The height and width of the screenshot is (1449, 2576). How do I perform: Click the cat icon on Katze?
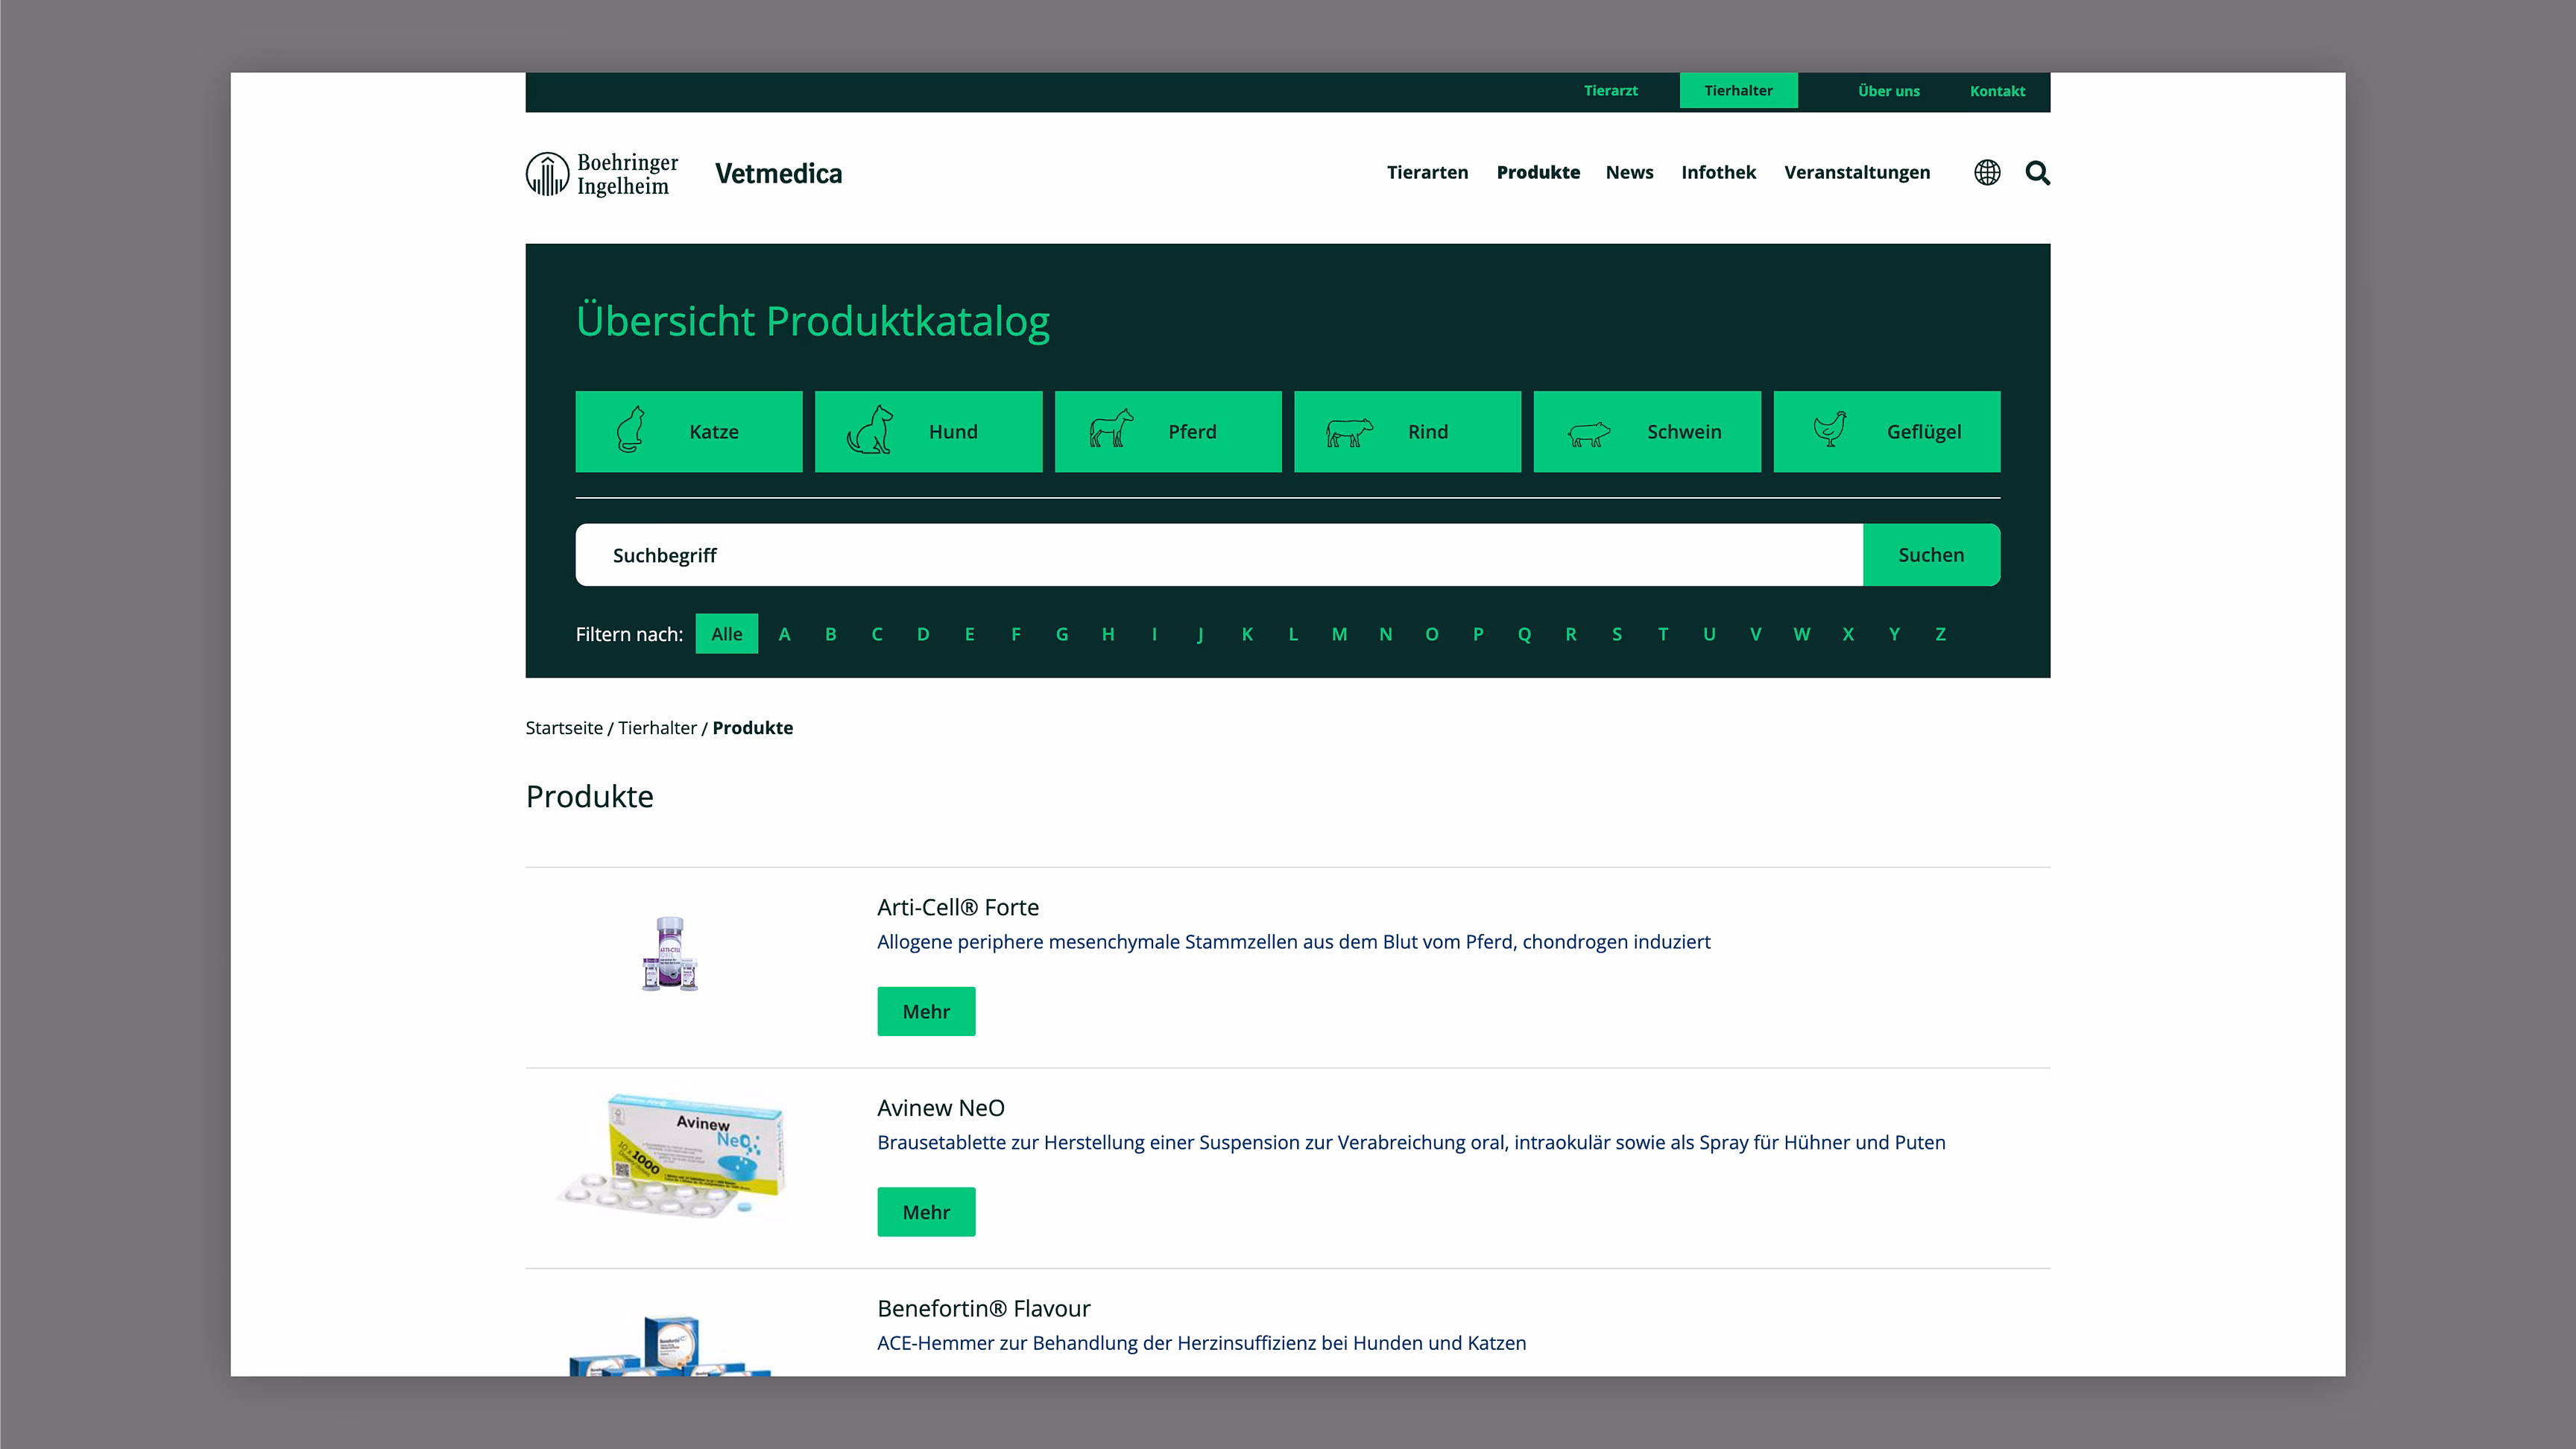pyautogui.click(x=630, y=431)
